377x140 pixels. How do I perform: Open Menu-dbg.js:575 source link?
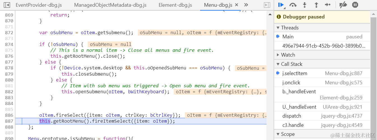point(343,83)
